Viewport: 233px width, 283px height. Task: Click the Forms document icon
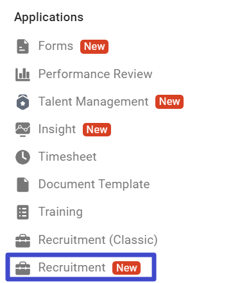pos(22,46)
